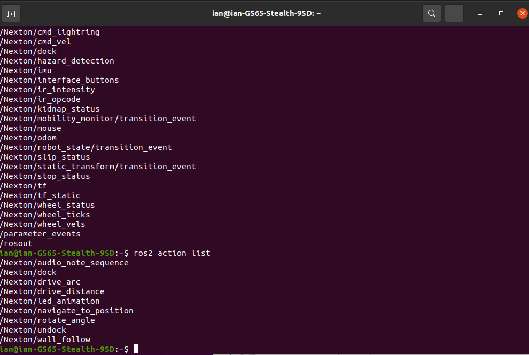The width and height of the screenshot is (529, 355).
Task: Click the /Nexton/cmd_vel line
Action: pyautogui.click(x=35, y=42)
